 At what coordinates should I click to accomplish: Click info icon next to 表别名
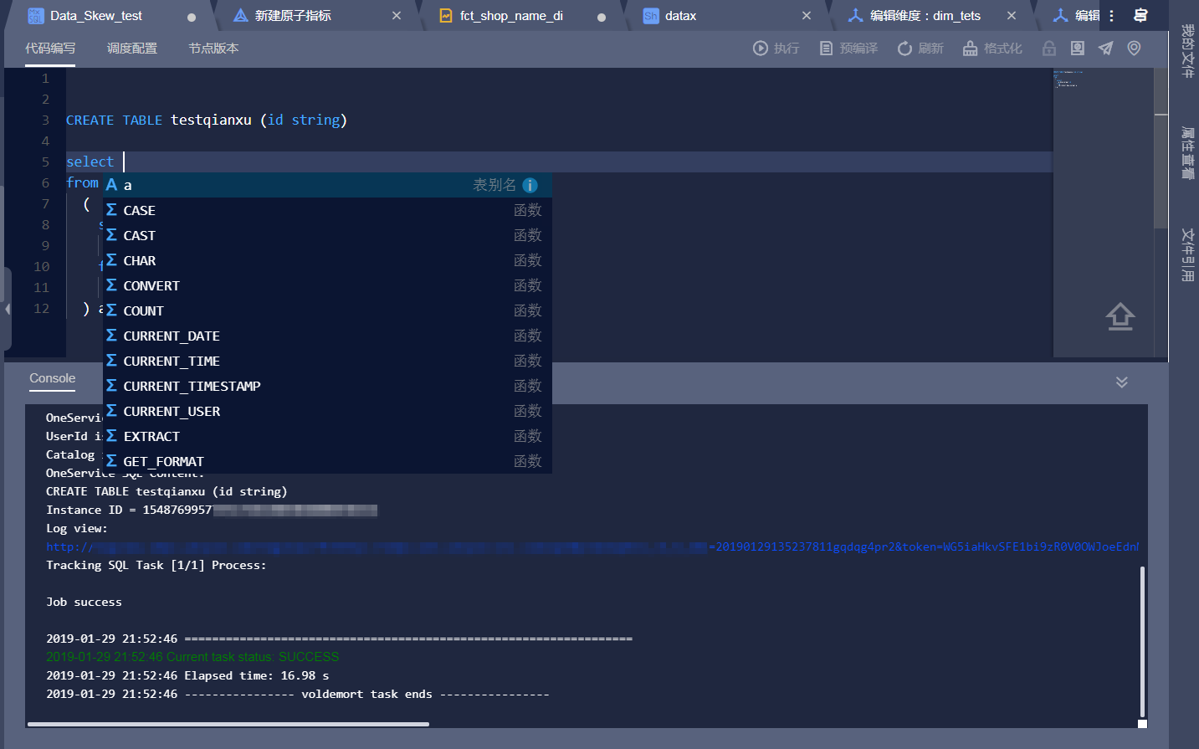pyautogui.click(x=530, y=185)
